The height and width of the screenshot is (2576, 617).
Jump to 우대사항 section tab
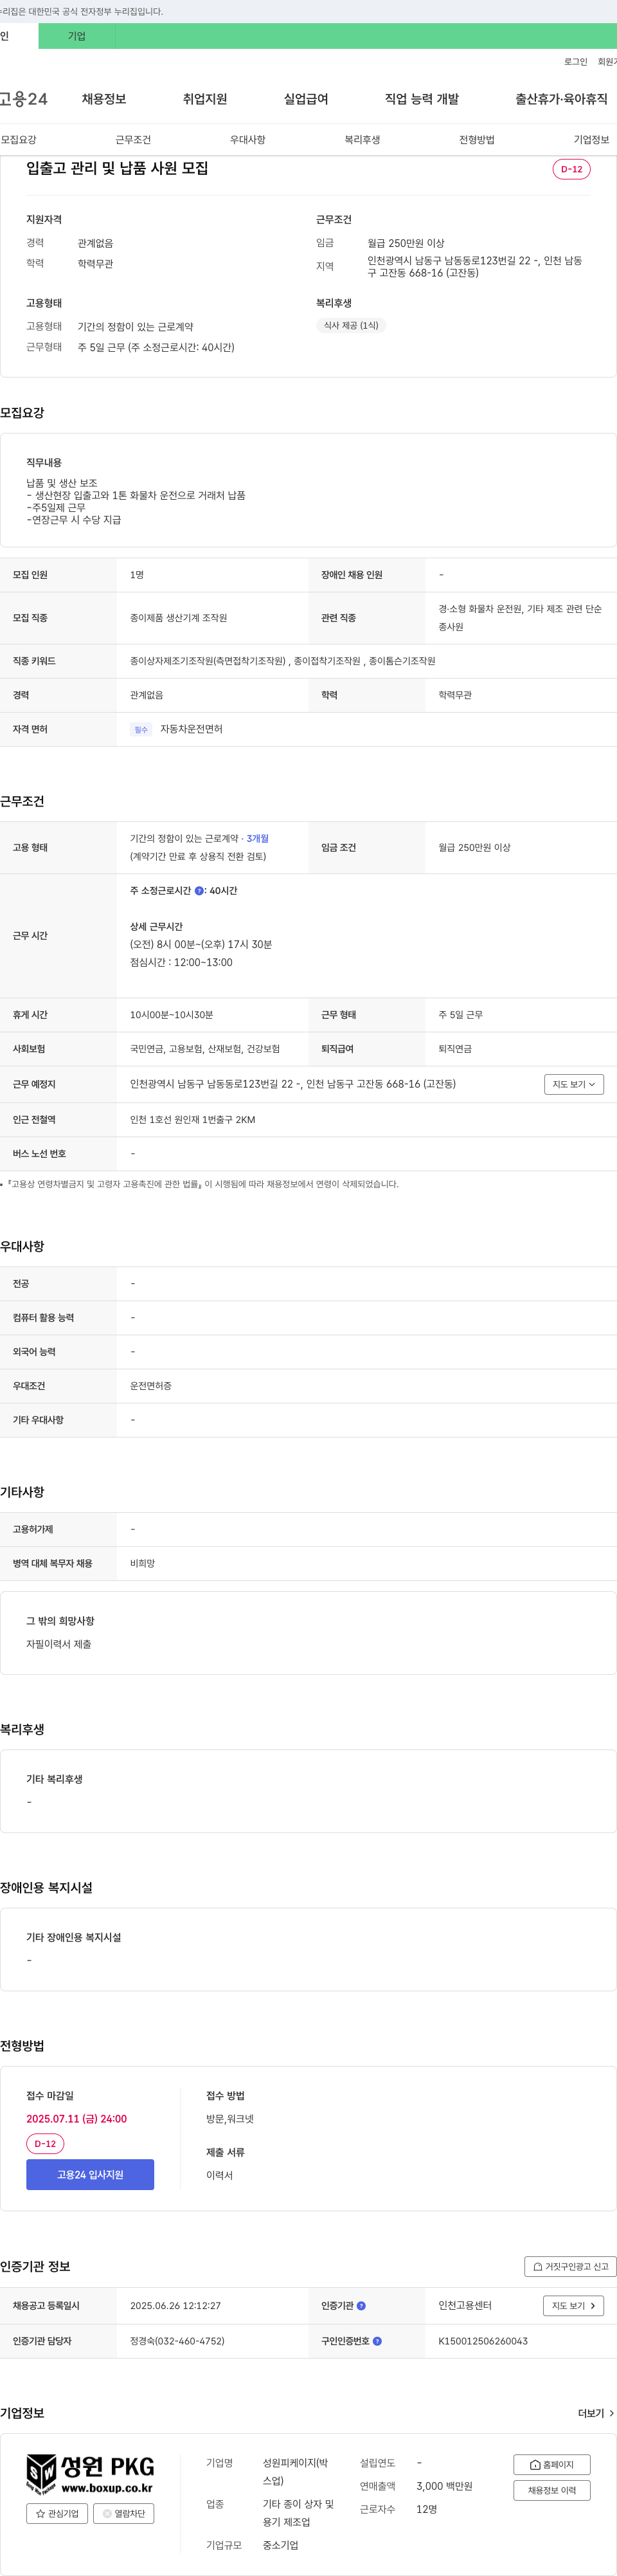click(248, 140)
